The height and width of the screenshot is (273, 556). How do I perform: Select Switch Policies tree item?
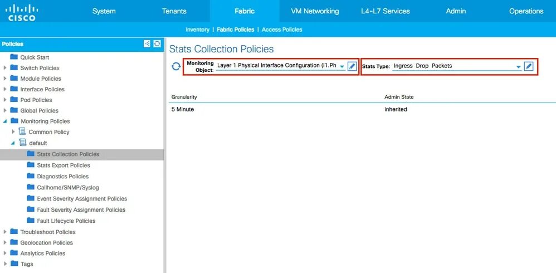(40, 68)
